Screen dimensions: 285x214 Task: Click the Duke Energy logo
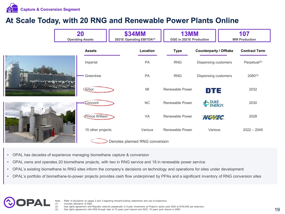coord(213,103)
